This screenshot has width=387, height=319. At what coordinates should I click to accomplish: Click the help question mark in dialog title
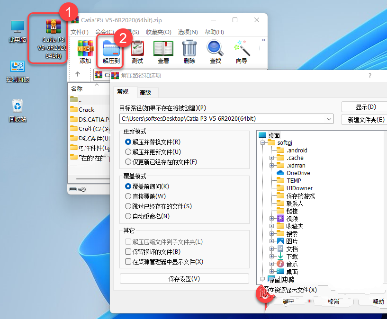coord(370,76)
